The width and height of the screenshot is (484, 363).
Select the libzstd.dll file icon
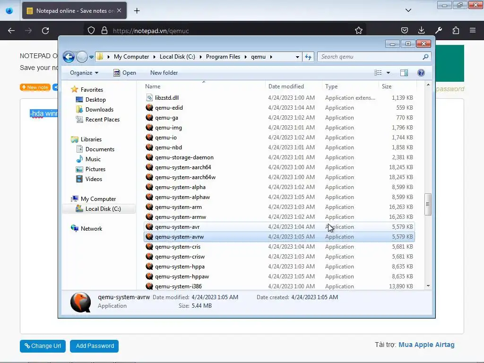click(x=149, y=97)
